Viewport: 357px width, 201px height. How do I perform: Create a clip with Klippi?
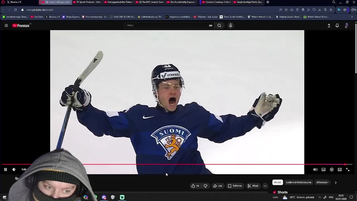coord(253,186)
